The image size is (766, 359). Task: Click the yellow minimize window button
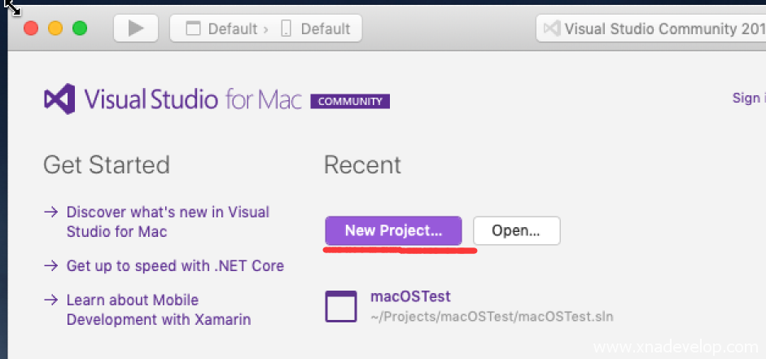(55, 28)
